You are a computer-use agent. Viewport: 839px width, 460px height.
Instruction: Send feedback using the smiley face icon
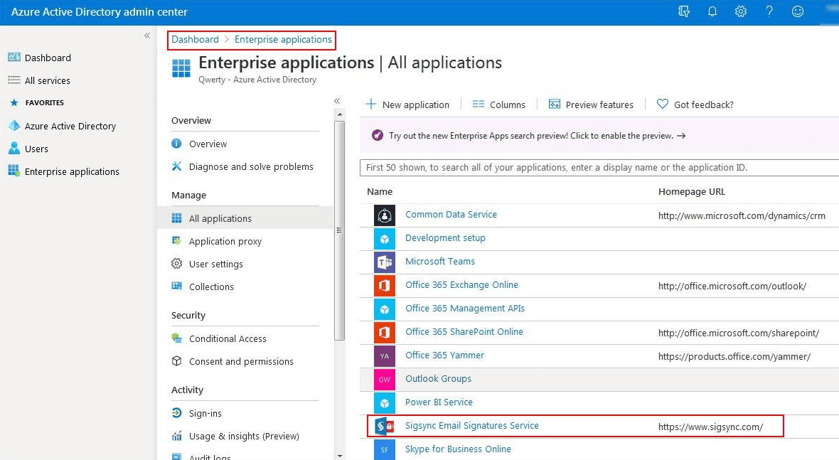tap(797, 11)
